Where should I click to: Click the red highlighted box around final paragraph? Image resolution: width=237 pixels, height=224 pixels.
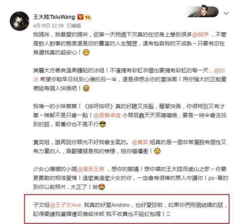(x=127, y=209)
